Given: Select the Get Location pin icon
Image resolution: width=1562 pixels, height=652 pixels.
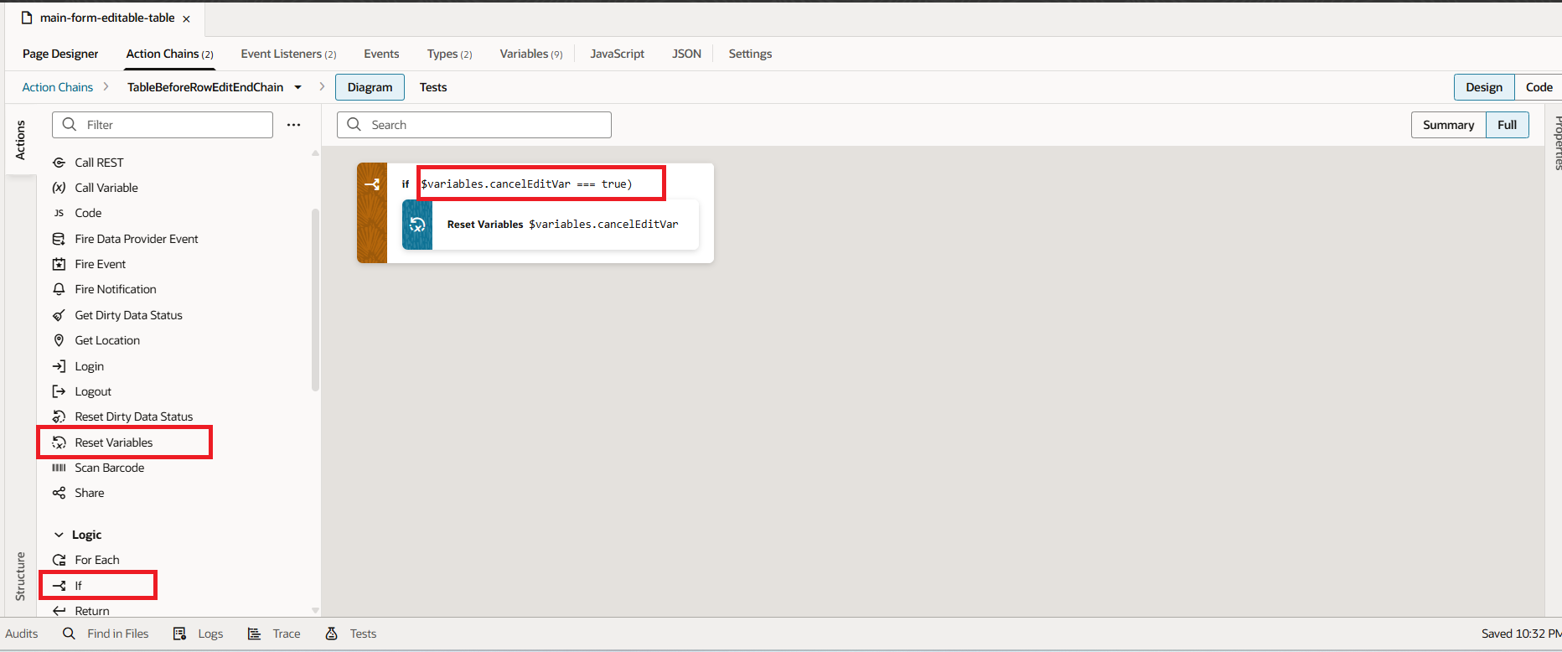Looking at the screenshot, I should (59, 340).
